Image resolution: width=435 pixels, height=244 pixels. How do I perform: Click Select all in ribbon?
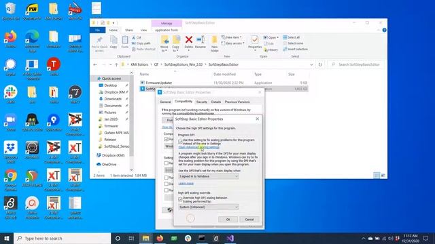[292, 37]
